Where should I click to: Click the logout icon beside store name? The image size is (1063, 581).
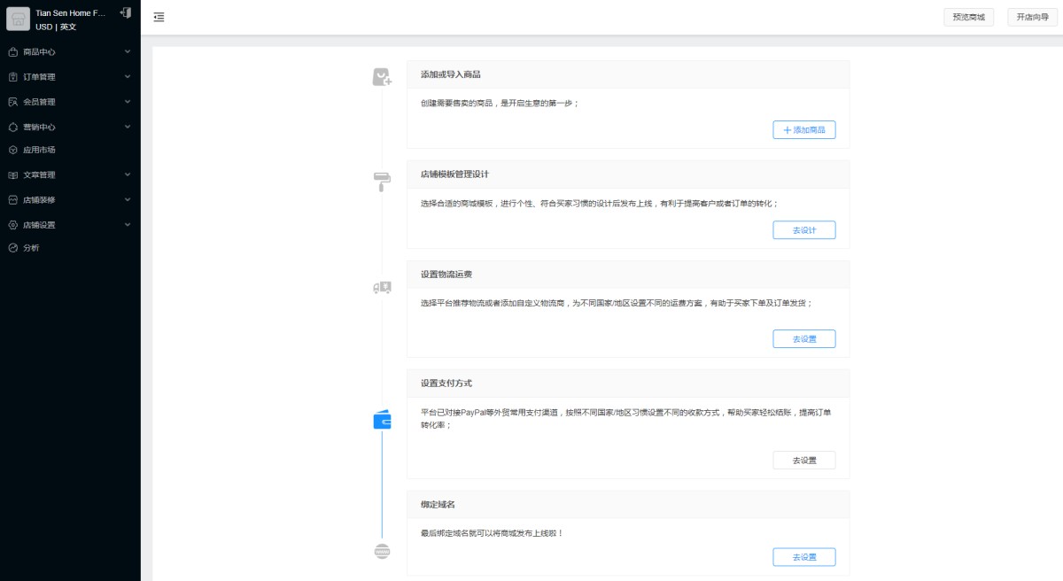click(125, 13)
